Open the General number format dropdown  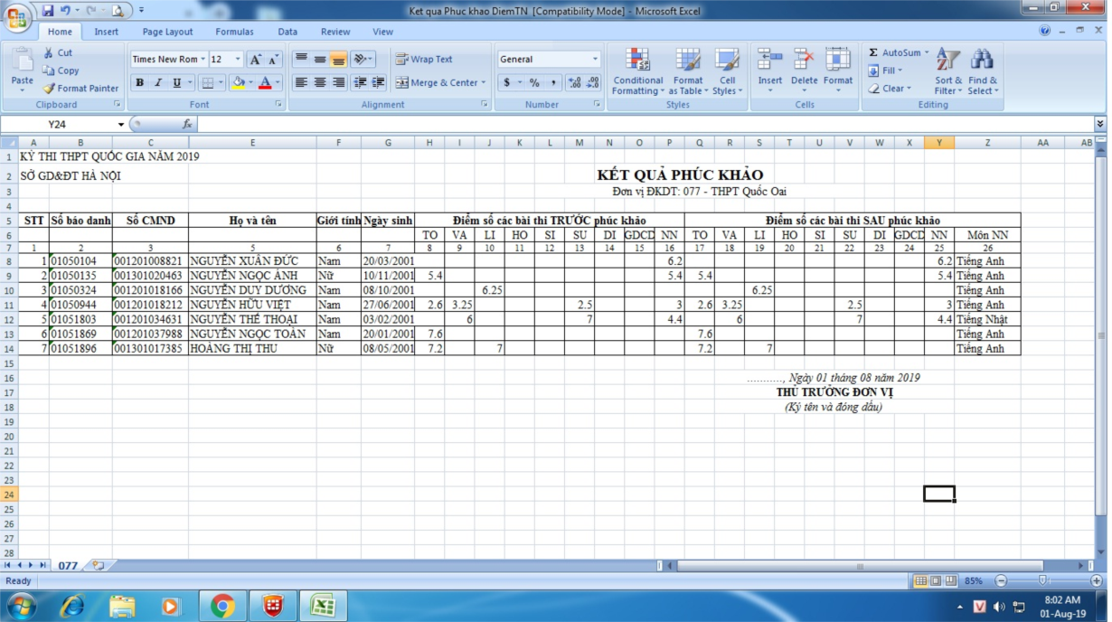pos(595,60)
